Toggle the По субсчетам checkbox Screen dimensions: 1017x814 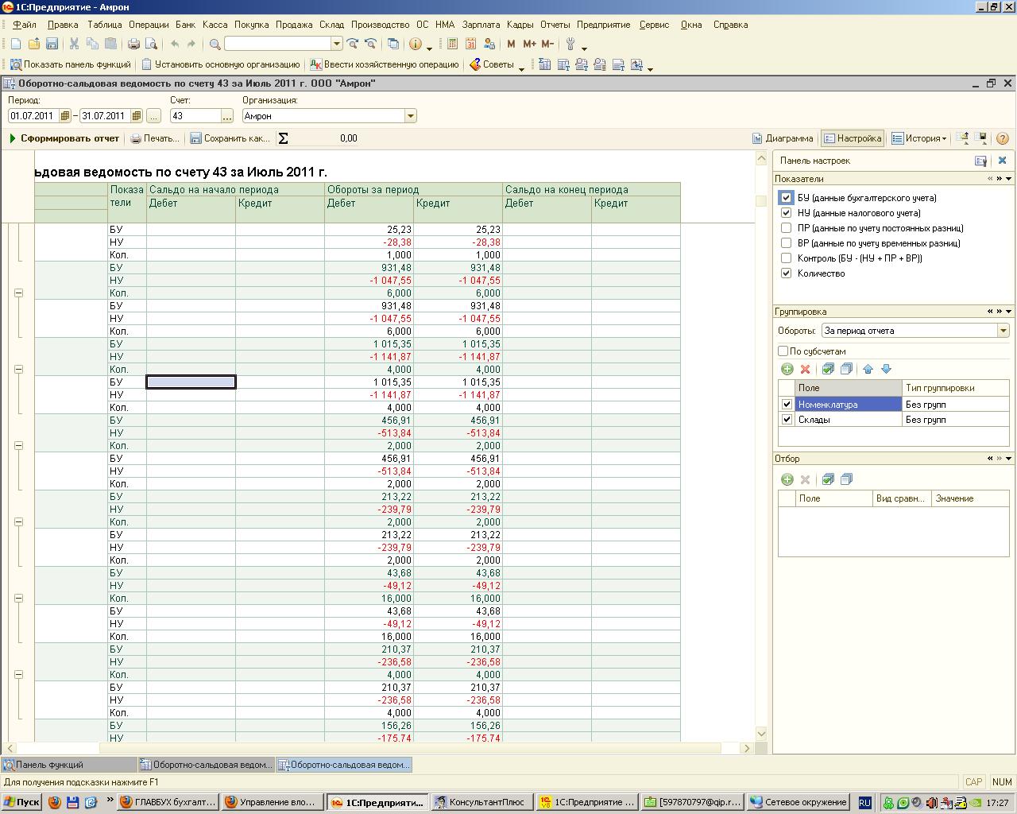pos(783,351)
